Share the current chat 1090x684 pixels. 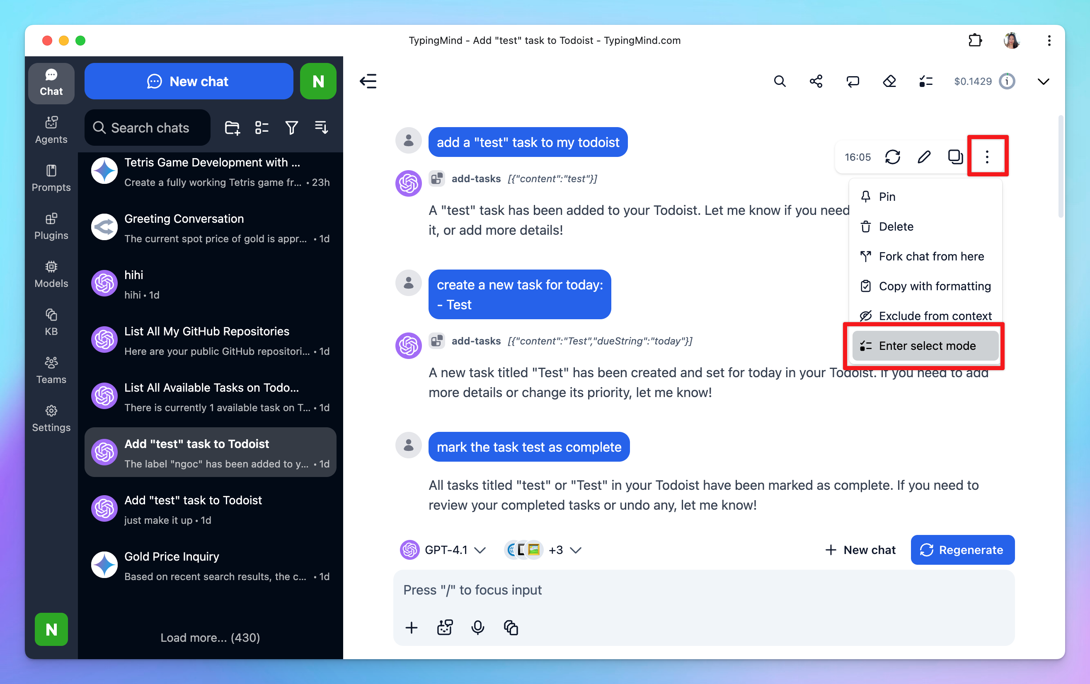(816, 82)
